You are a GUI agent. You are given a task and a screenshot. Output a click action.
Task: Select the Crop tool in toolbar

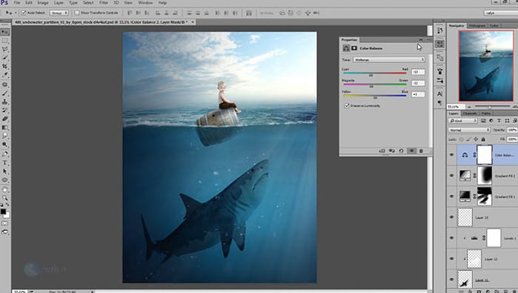click(x=5, y=66)
